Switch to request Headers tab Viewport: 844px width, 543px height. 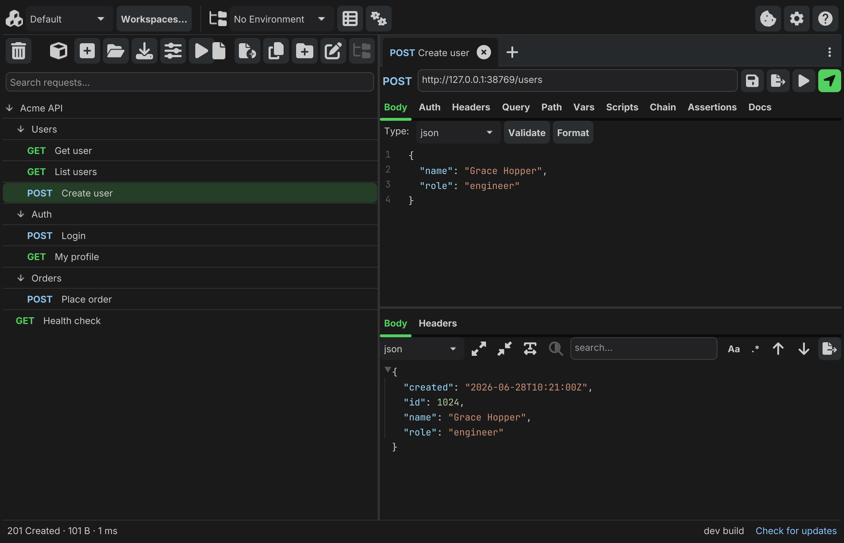(x=471, y=107)
